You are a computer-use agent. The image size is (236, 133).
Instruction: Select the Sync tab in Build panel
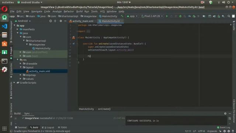coord(27,113)
